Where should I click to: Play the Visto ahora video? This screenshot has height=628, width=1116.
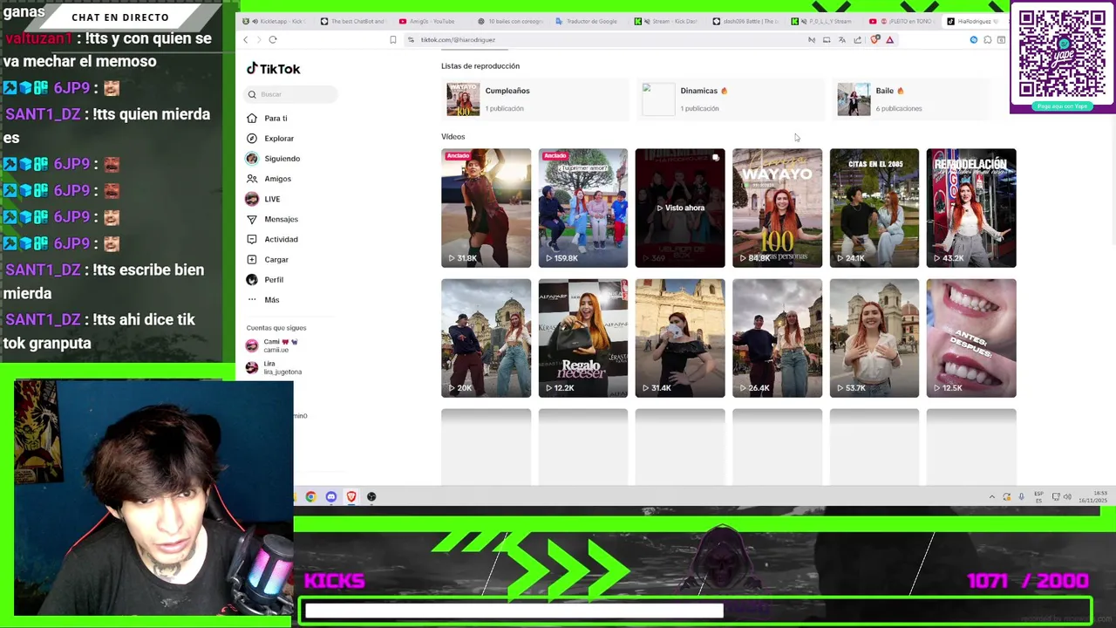pos(680,208)
